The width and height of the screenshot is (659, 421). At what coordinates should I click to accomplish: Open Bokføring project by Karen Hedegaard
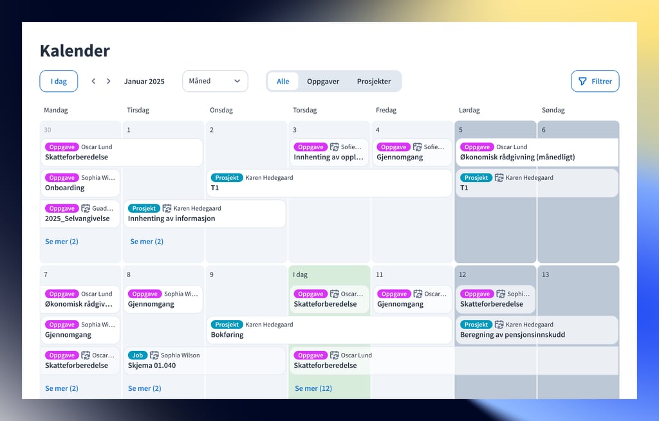tap(329, 330)
